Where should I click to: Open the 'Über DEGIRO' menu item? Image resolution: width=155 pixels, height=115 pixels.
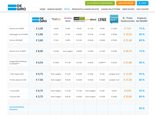coord(128,9)
